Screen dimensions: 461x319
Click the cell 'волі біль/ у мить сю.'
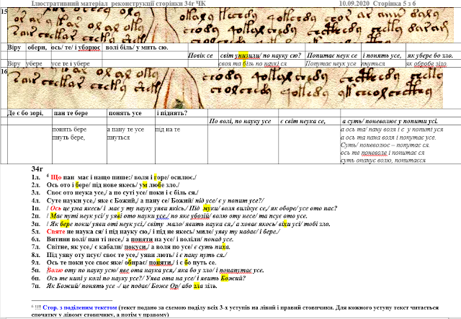[x=137, y=48]
